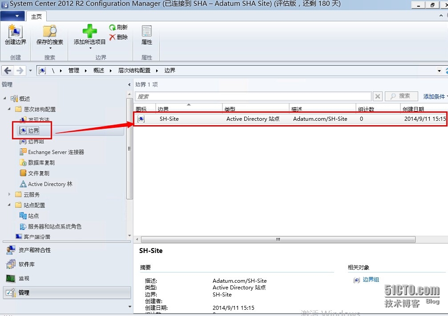Click Active Directory 林 icon
This screenshot has height=316, width=448.
23,184
